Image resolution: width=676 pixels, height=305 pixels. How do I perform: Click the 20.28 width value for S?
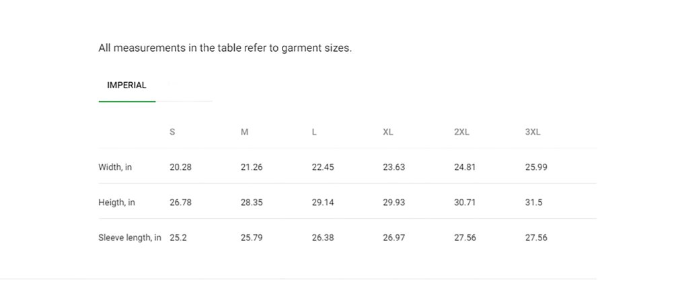180,167
